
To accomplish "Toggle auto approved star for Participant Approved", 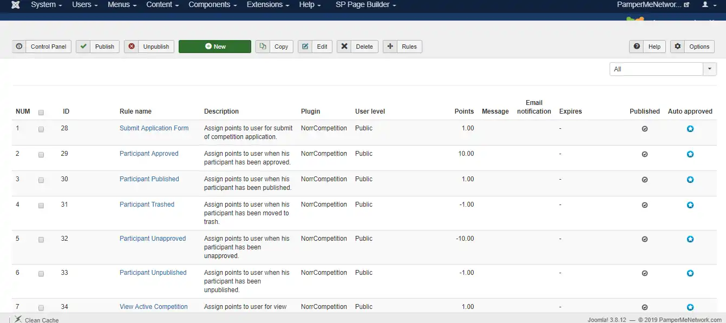I will click(x=690, y=154).
